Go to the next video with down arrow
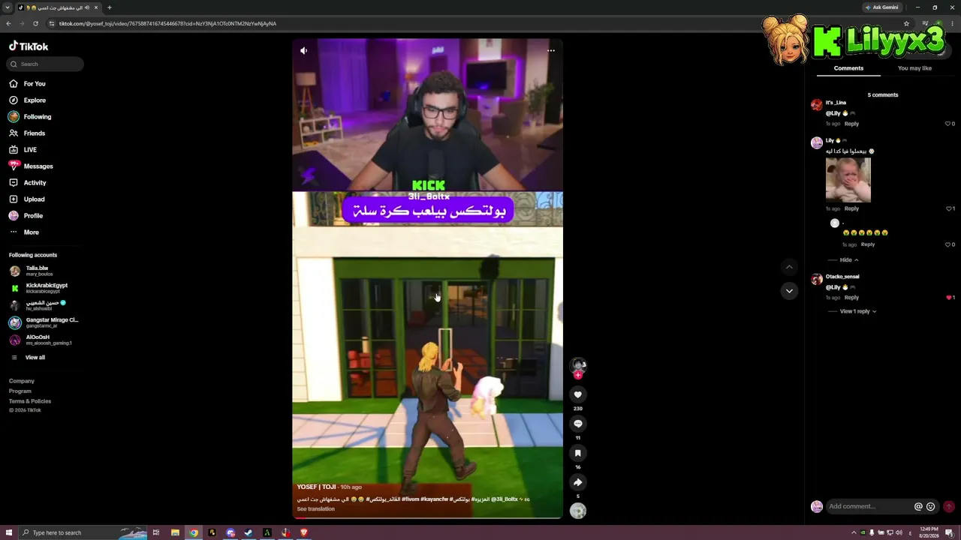This screenshot has height=540, width=961. tap(789, 291)
